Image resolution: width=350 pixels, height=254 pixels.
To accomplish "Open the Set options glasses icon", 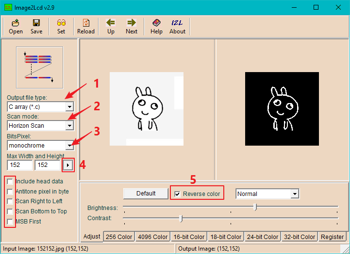I will (61, 27).
